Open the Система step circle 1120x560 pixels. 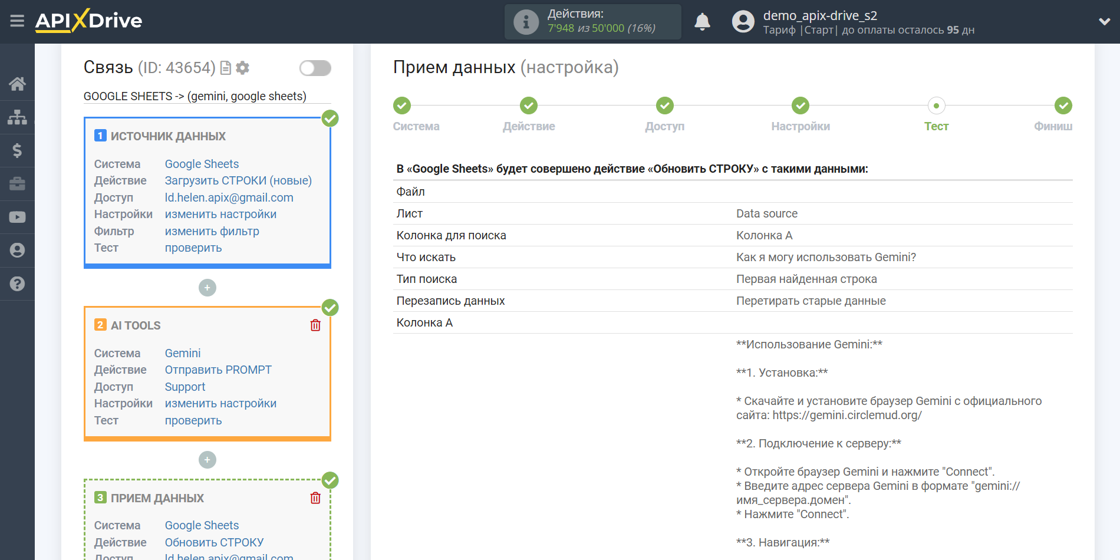(x=402, y=106)
